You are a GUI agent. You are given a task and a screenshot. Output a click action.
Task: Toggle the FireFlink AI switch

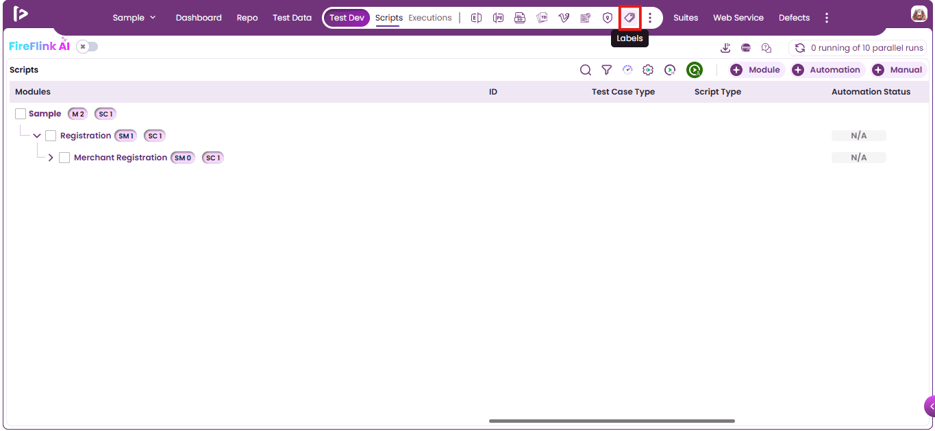point(87,47)
